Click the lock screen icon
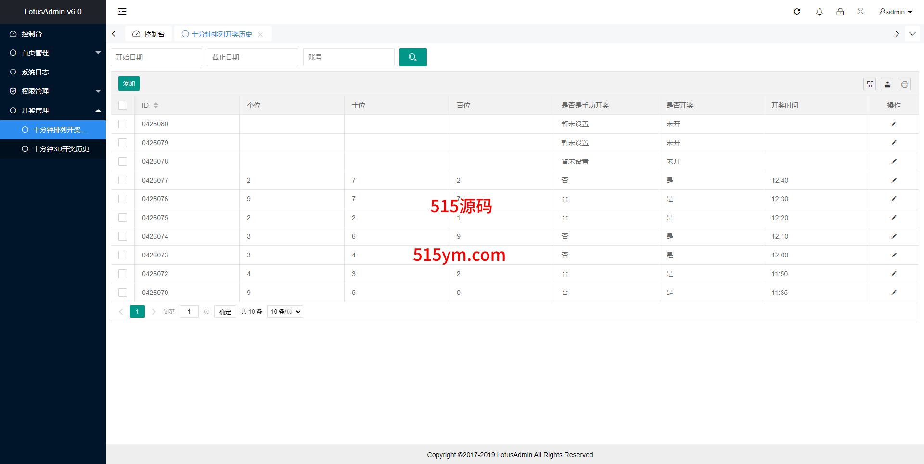Image resolution: width=924 pixels, height=464 pixels. pyautogui.click(x=840, y=12)
